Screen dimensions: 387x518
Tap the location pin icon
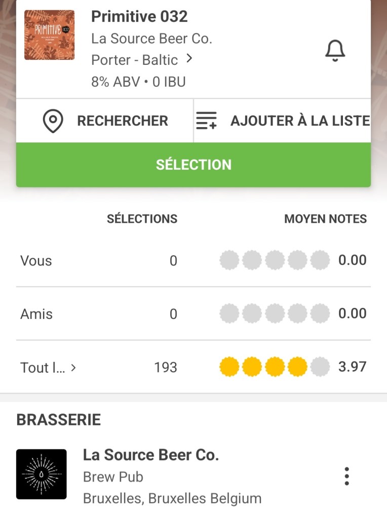[x=53, y=121]
